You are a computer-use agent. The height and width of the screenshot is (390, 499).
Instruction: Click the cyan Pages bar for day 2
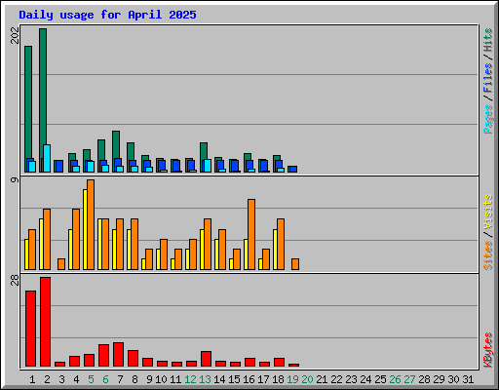47,159
